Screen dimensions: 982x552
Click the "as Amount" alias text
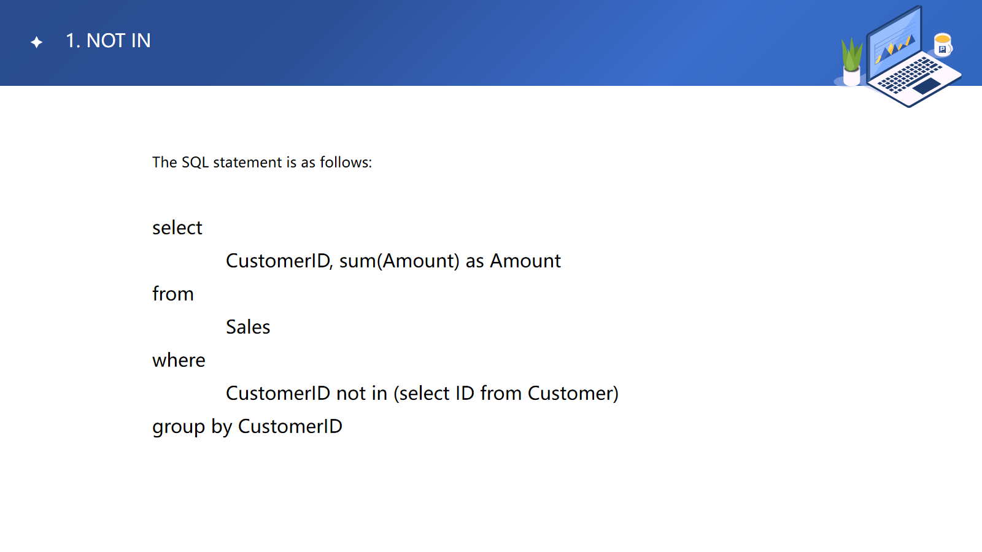(x=513, y=261)
